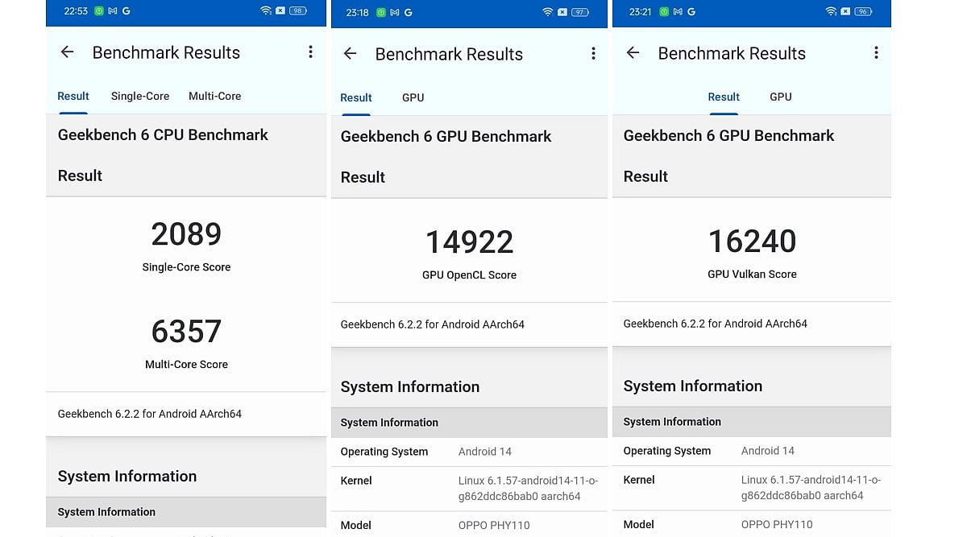Open the more options menu on the Vulkan screen
The height and width of the screenshot is (537, 967).
(876, 53)
